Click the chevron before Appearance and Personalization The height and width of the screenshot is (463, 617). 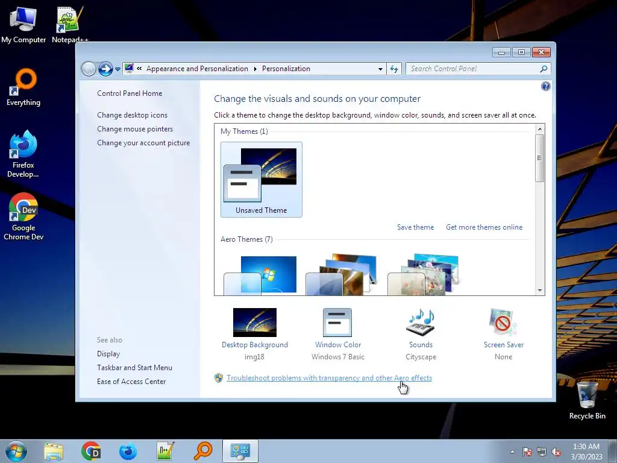(139, 69)
